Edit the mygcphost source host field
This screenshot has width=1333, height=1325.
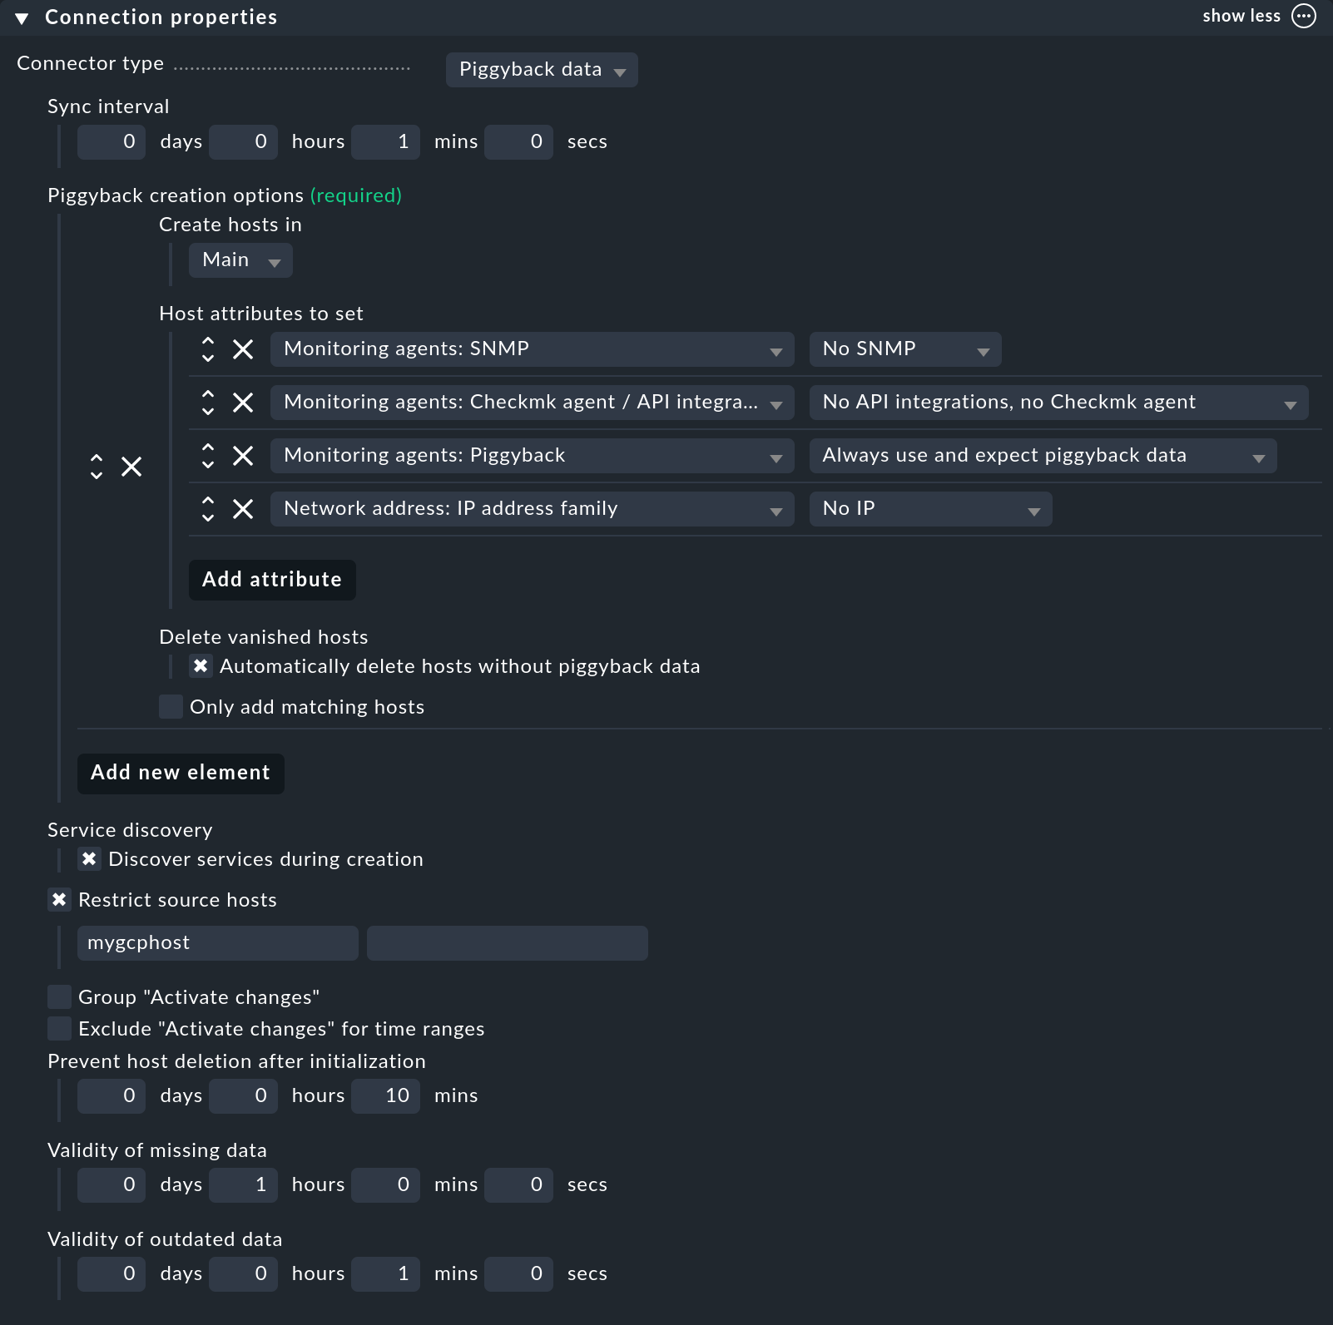pos(217,942)
